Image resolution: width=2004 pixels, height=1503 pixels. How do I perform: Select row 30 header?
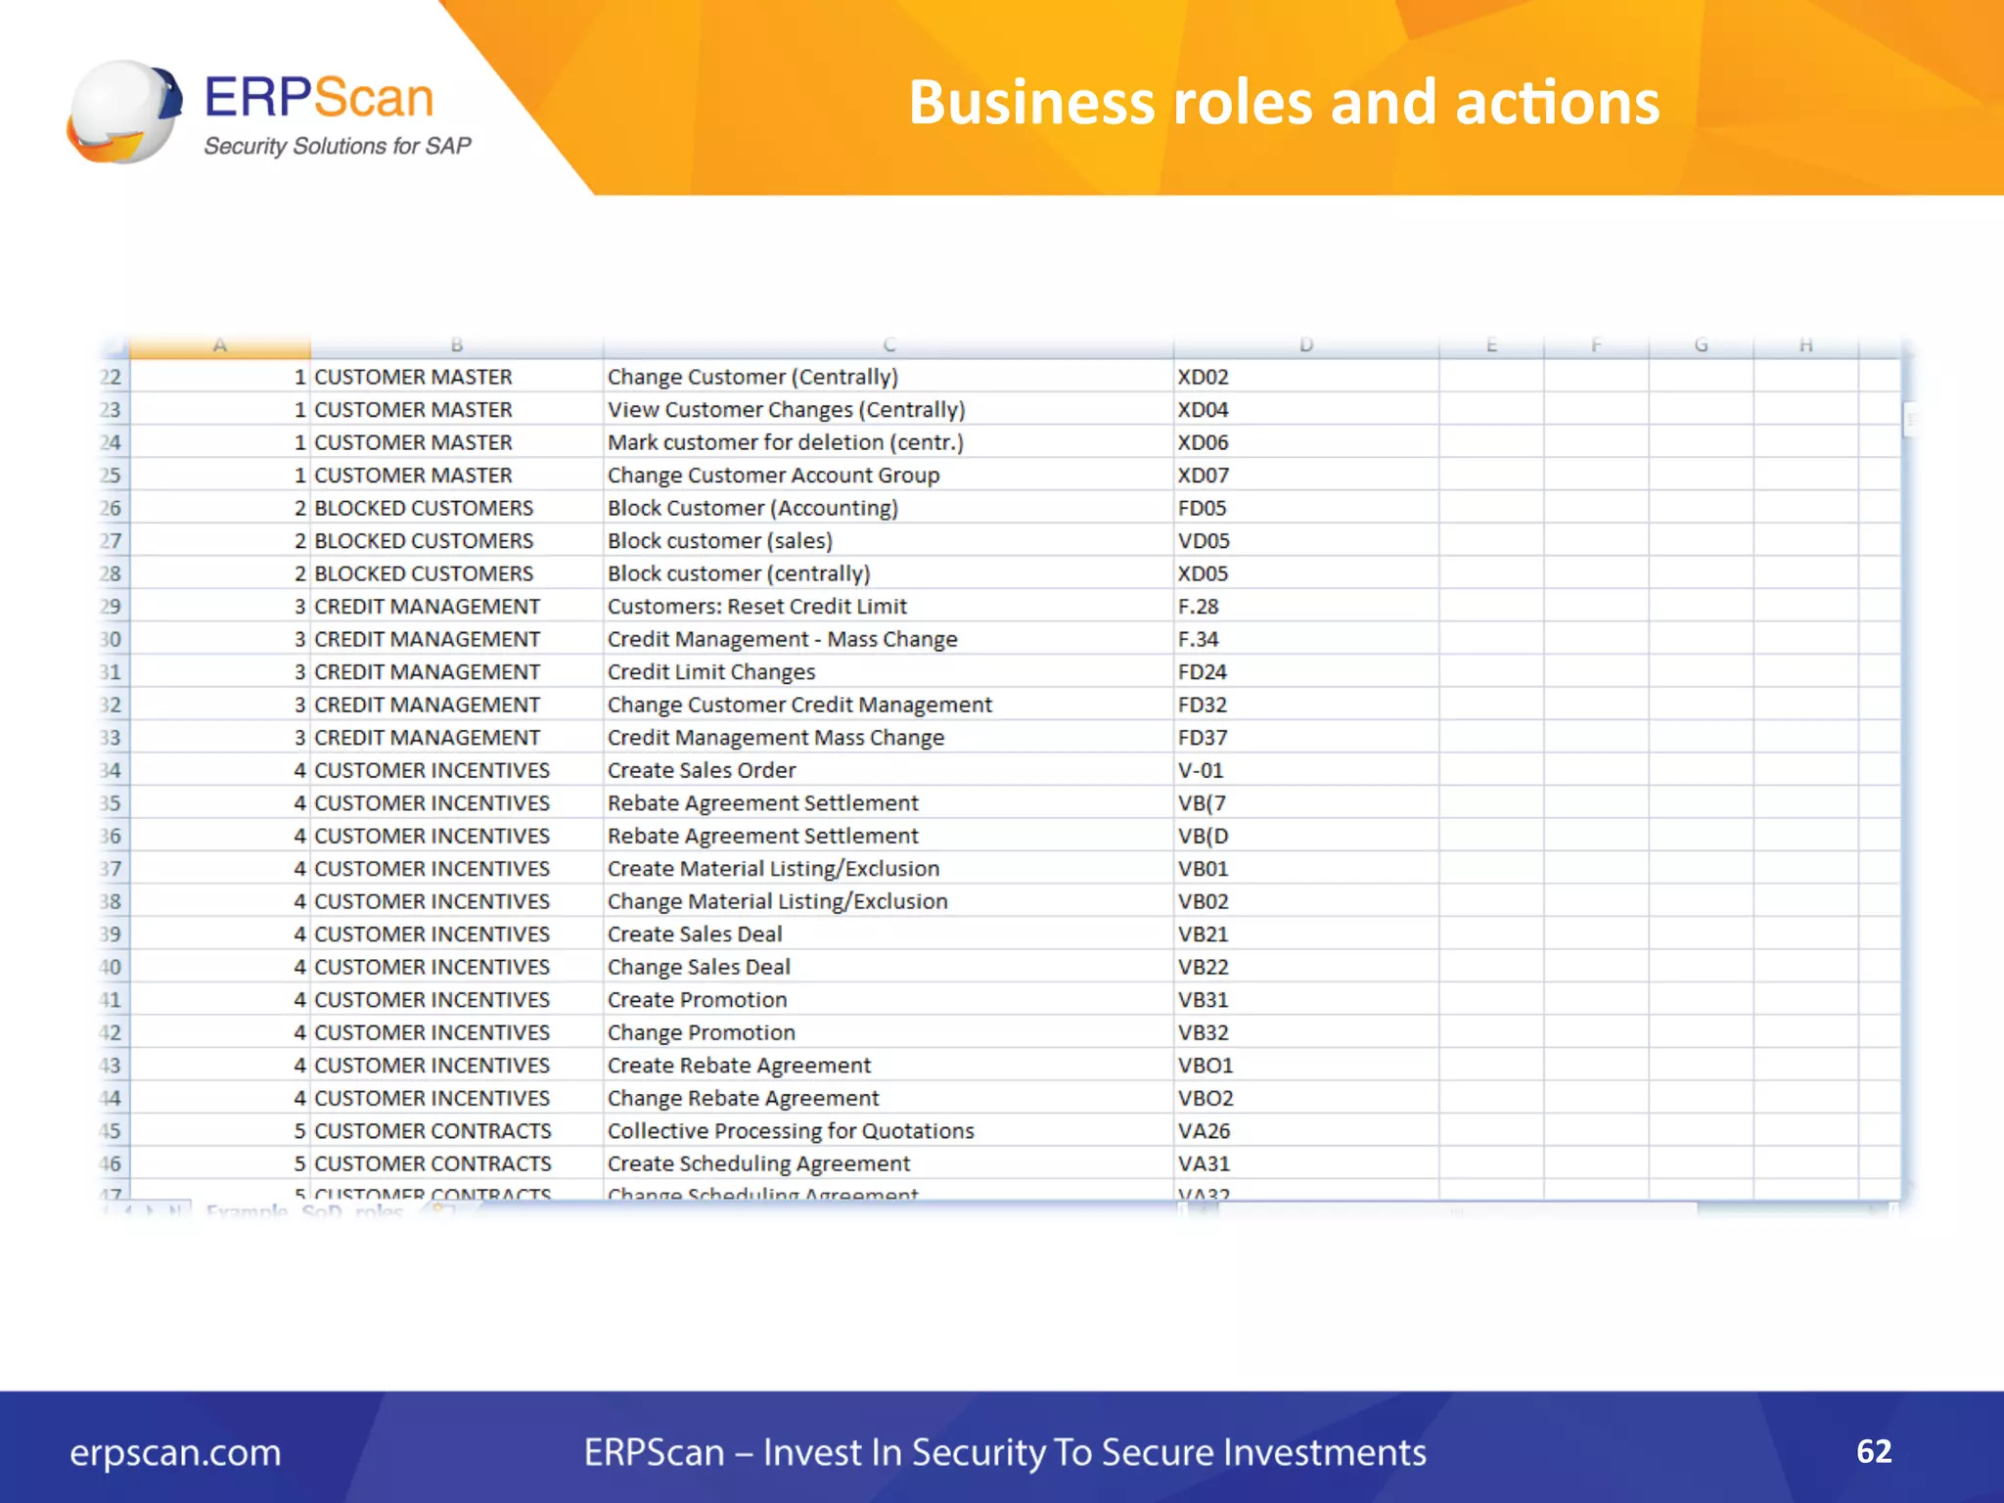point(113,639)
